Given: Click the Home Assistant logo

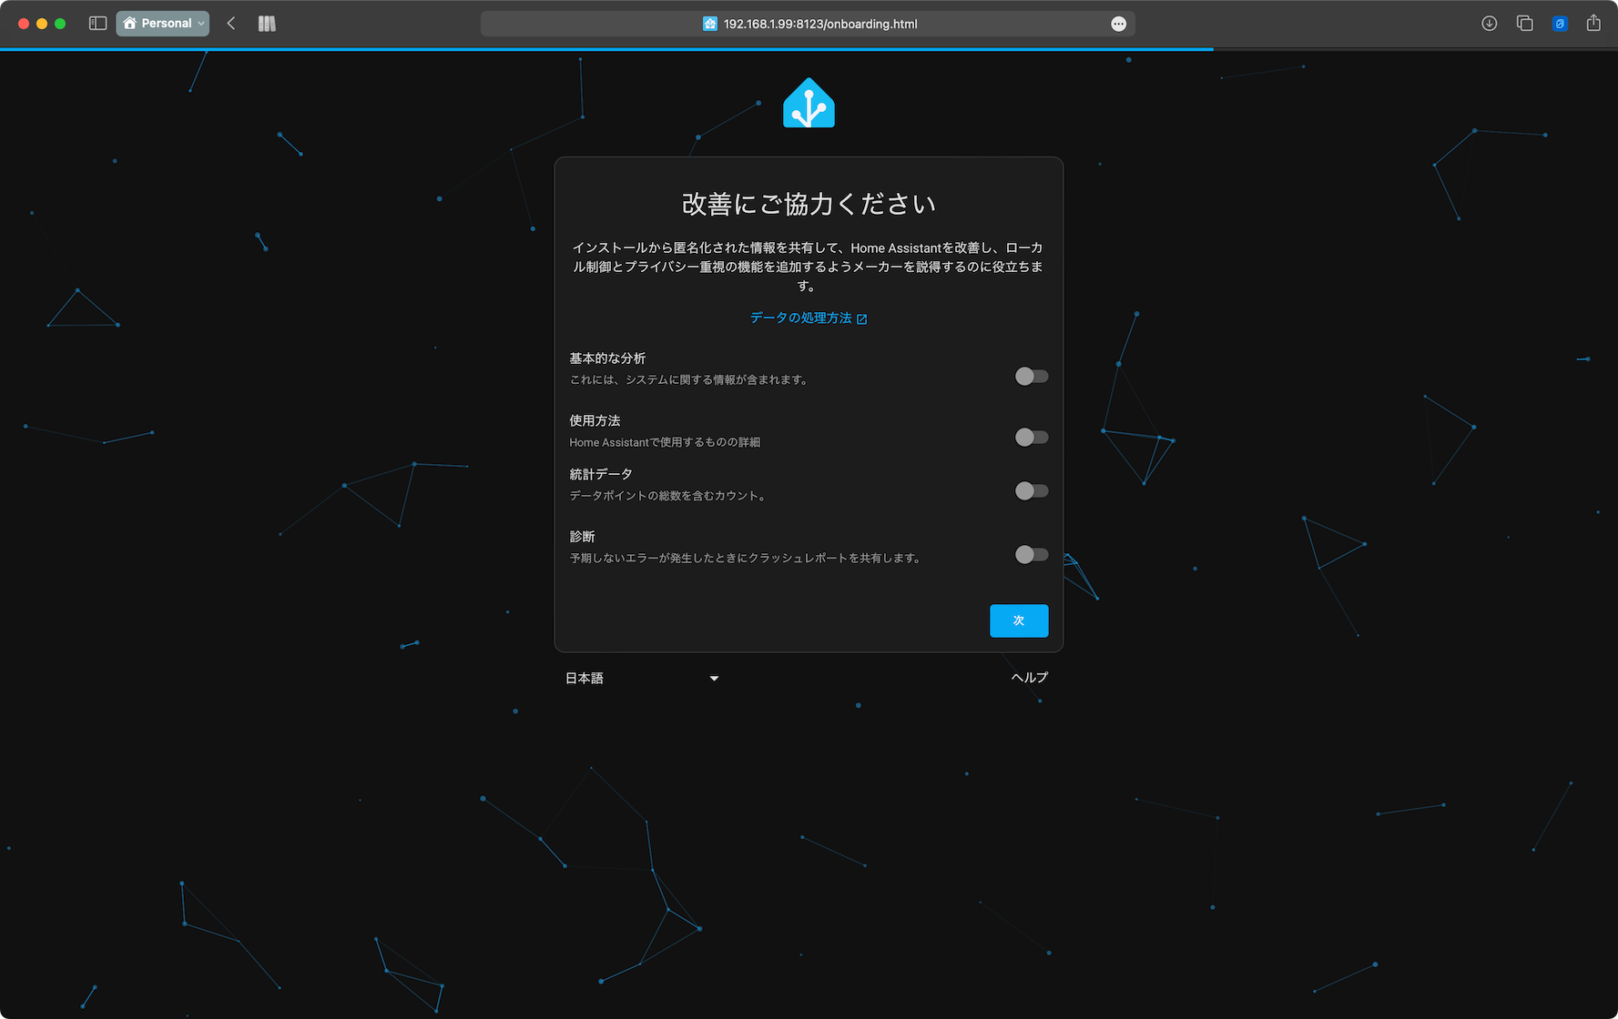Looking at the screenshot, I should (x=809, y=103).
